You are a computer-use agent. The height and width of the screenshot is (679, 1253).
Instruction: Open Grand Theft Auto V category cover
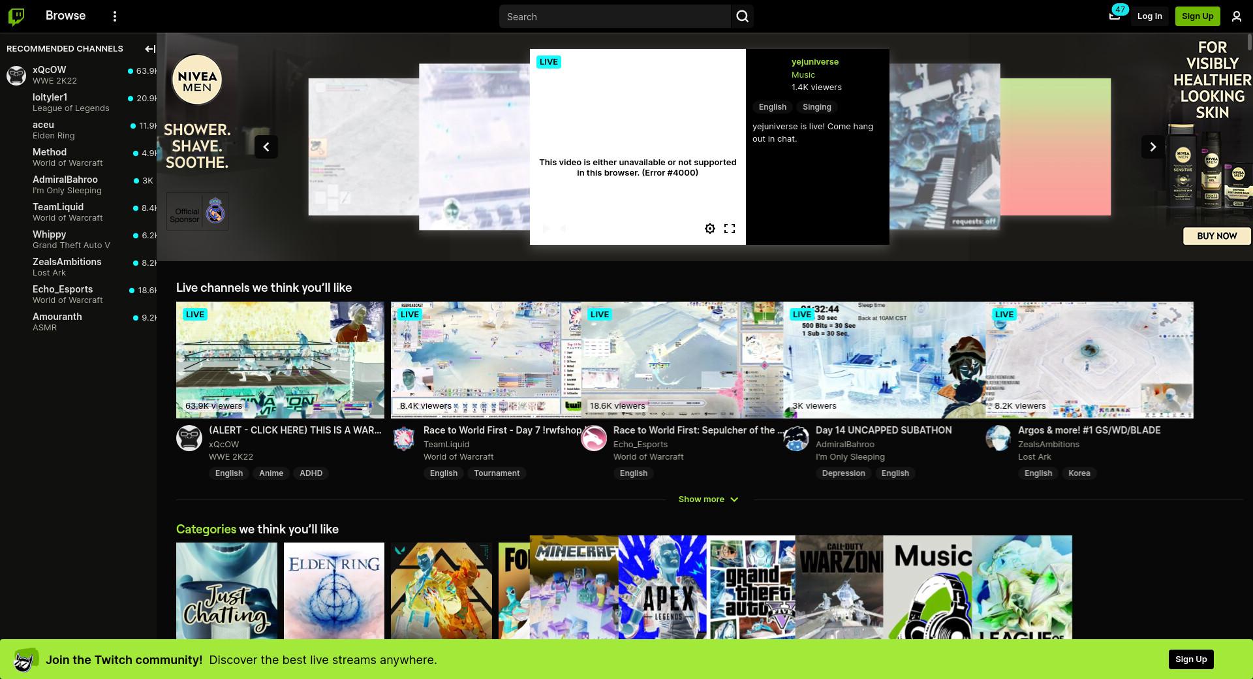tap(752, 588)
